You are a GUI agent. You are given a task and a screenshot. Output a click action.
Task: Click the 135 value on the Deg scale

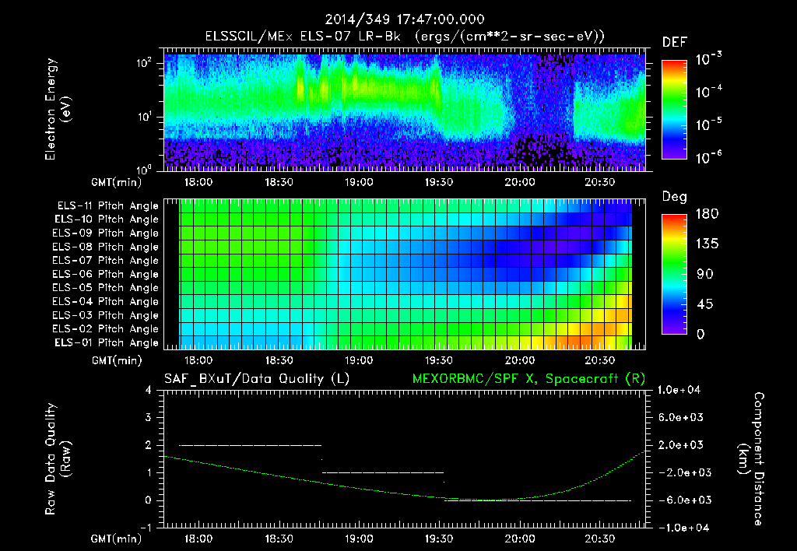point(707,244)
